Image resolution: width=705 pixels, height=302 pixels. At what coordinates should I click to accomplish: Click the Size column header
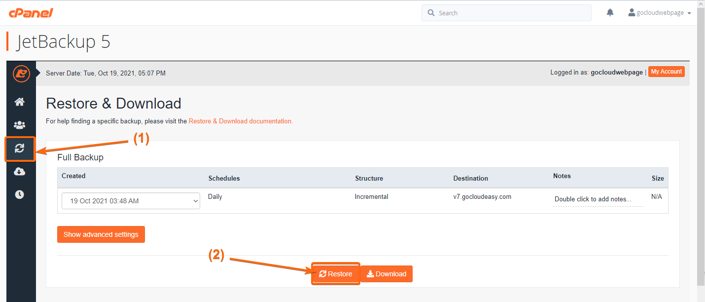tap(658, 178)
